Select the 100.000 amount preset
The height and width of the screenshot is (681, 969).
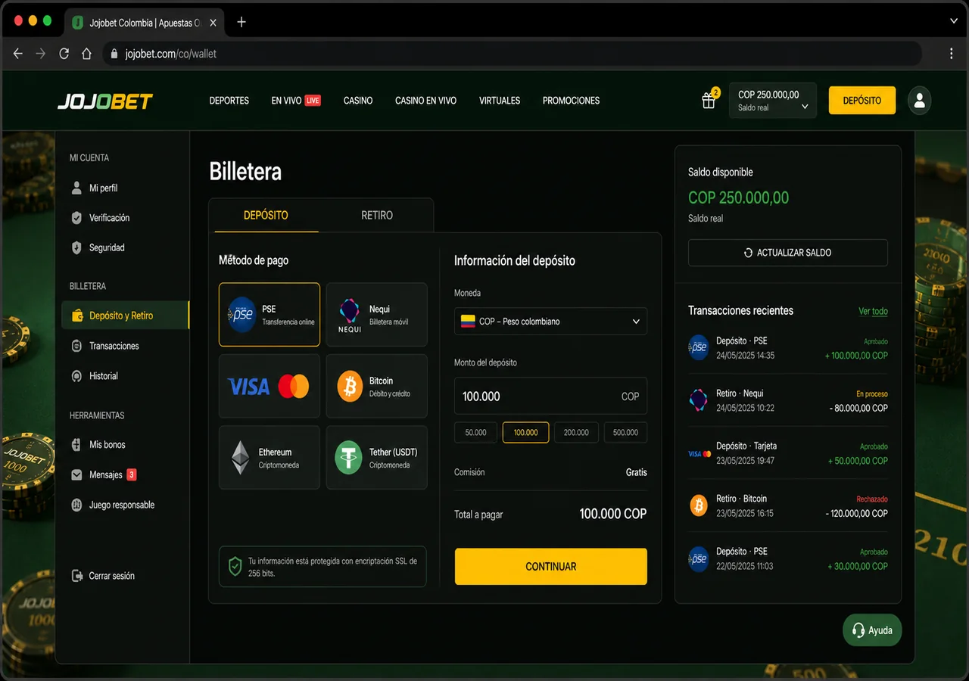point(526,432)
